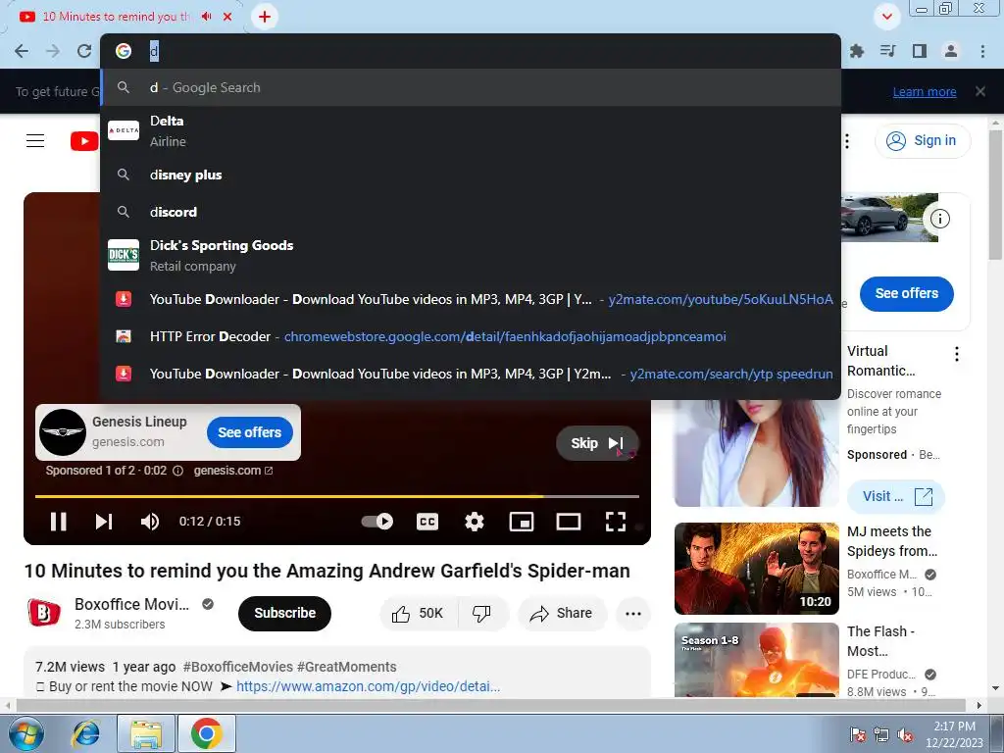Click the Sign in button
Viewport: 1004px width, 753px height.
(923, 141)
